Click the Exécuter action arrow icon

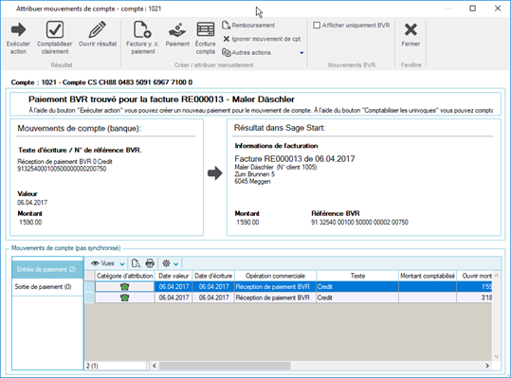click(18, 30)
